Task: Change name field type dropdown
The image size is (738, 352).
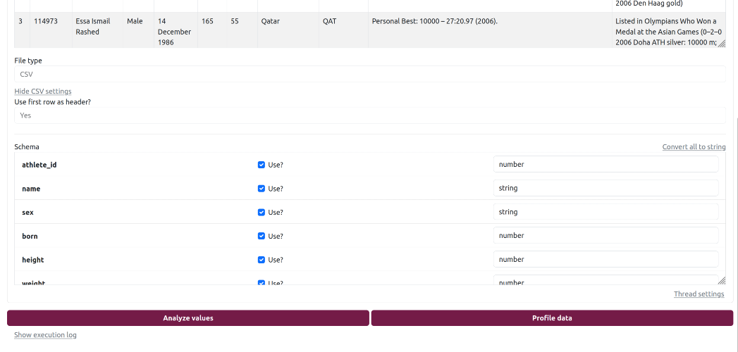Action: (605, 188)
